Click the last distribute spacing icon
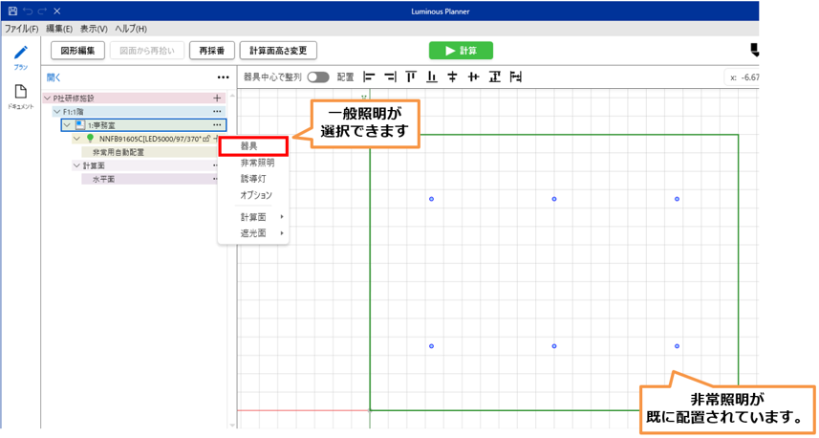 [x=516, y=77]
